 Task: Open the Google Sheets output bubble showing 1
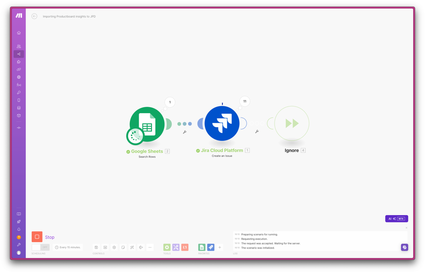pyautogui.click(x=170, y=102)
